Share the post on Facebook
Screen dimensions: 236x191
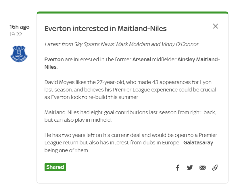pos(178,167)
